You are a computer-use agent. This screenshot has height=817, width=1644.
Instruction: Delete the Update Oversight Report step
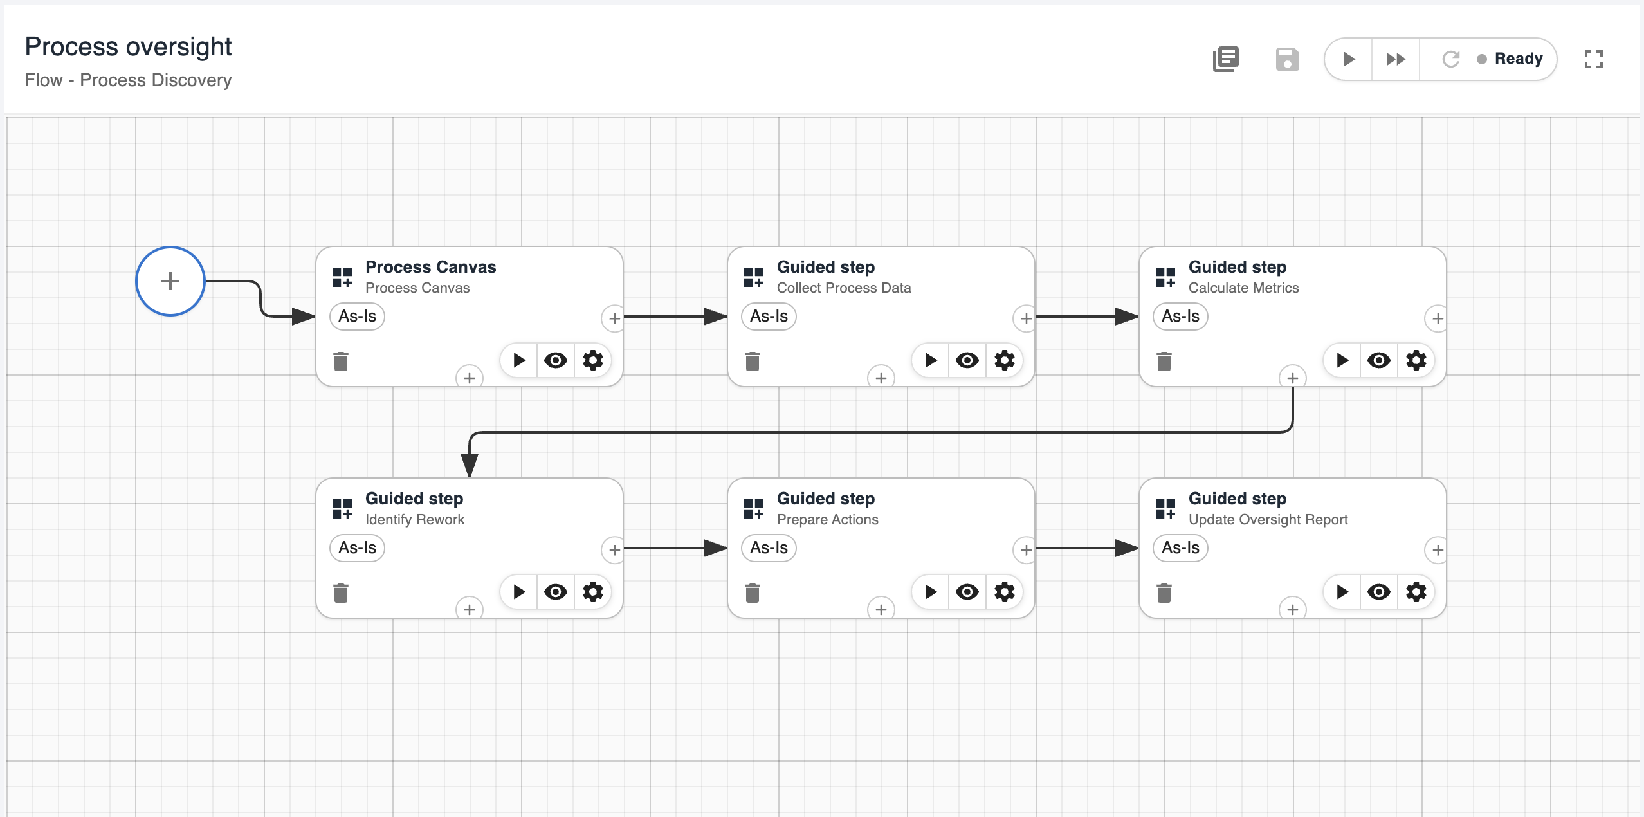click(1164, 593)
